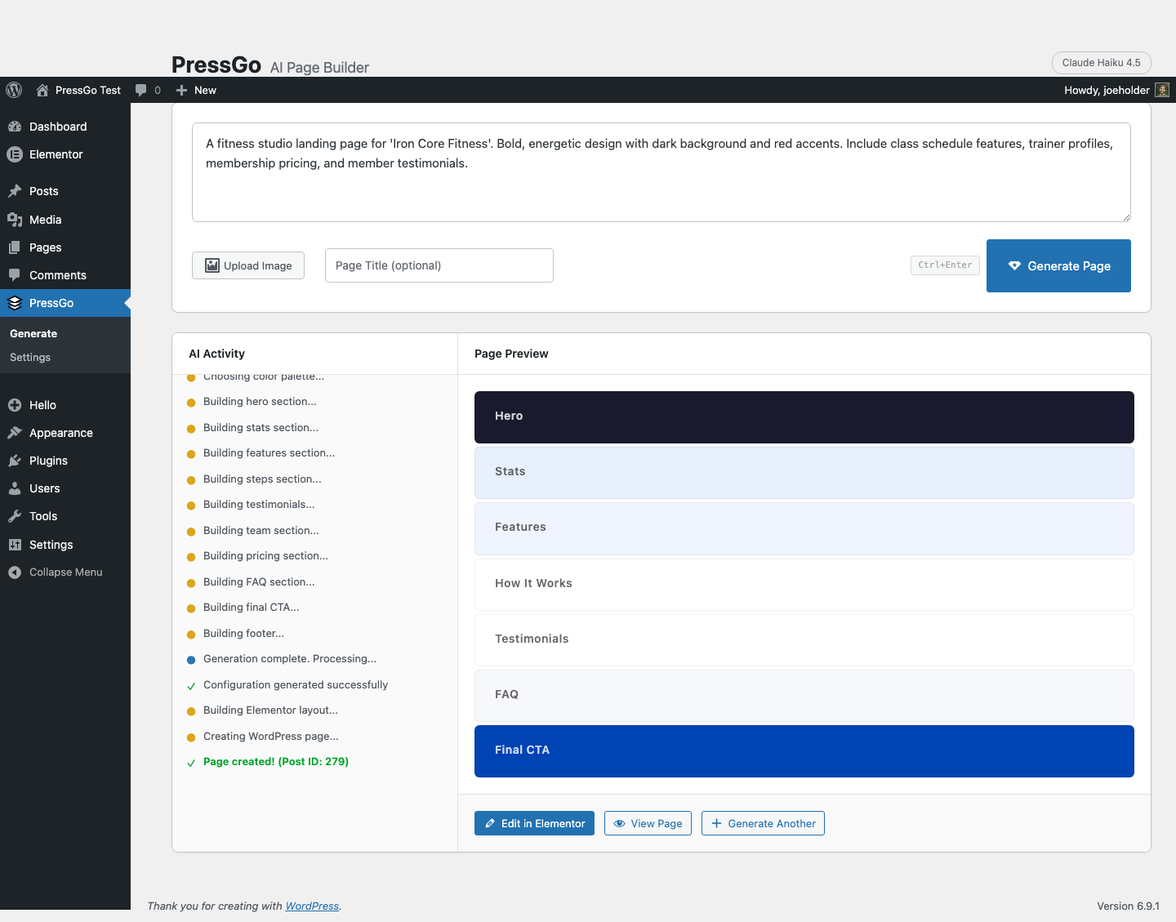Open the Media menu item
The height and width of the screenshot is (922, 1176).
pos(65,220)
